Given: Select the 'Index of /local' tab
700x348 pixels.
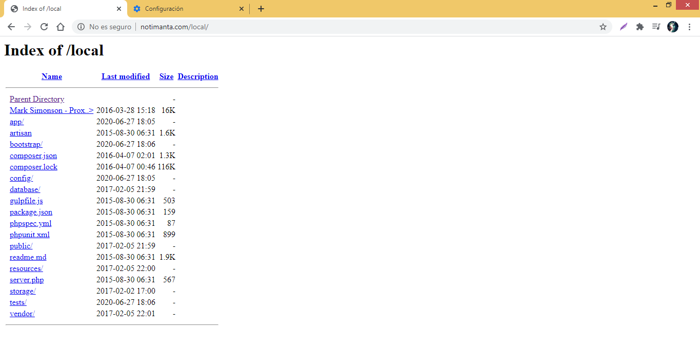Looking at the screenshot, I should [65, 9].
